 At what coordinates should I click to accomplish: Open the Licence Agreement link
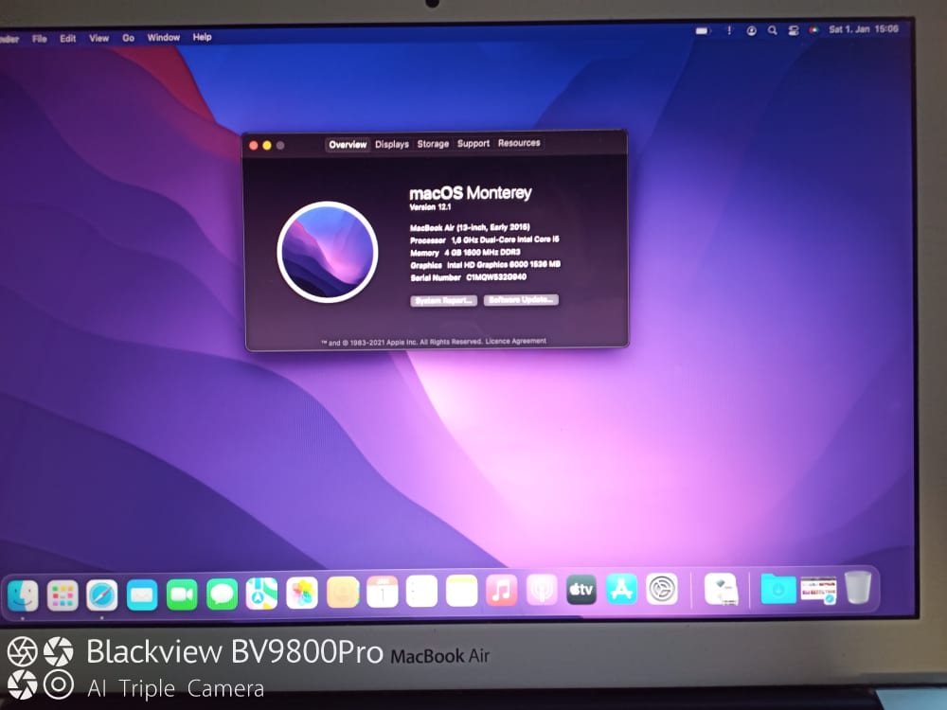[516, 341]
